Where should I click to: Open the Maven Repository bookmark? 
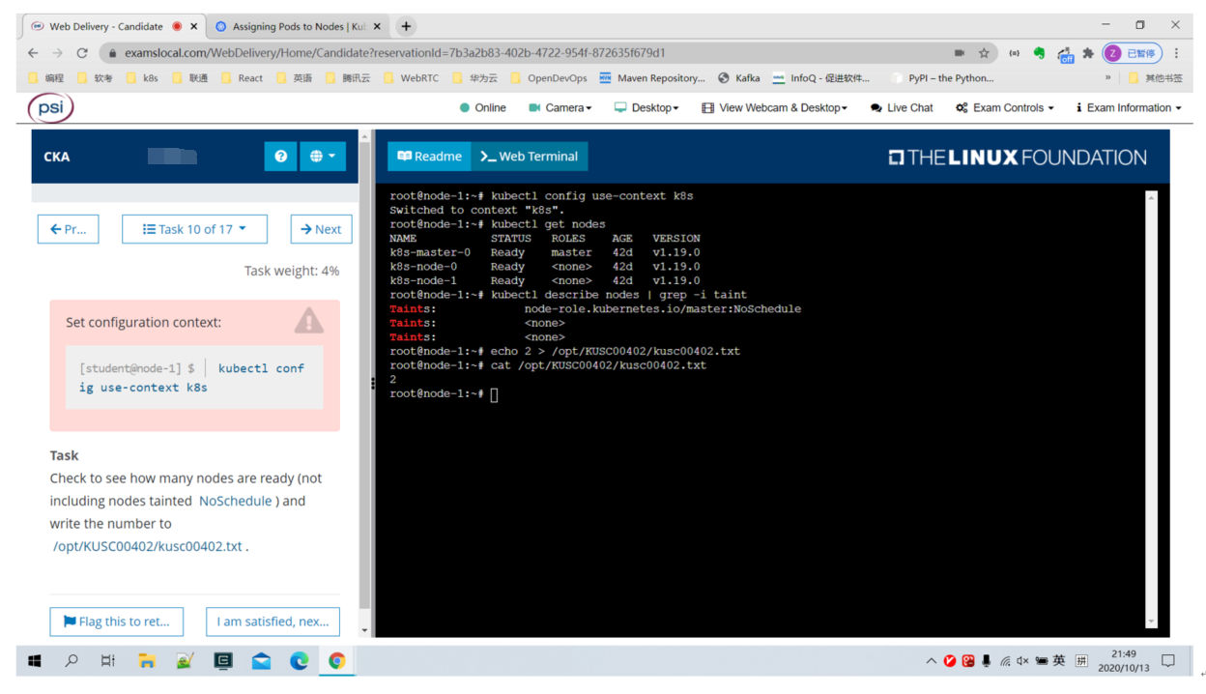tap(653, 78)
